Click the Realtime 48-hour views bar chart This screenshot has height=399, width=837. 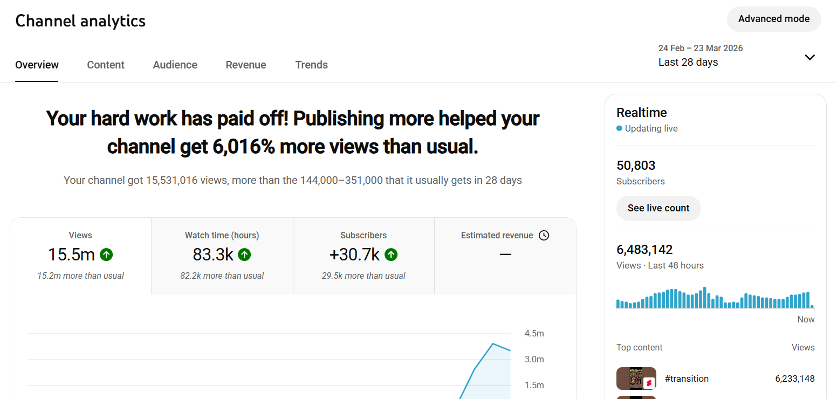tap(715, 298)
